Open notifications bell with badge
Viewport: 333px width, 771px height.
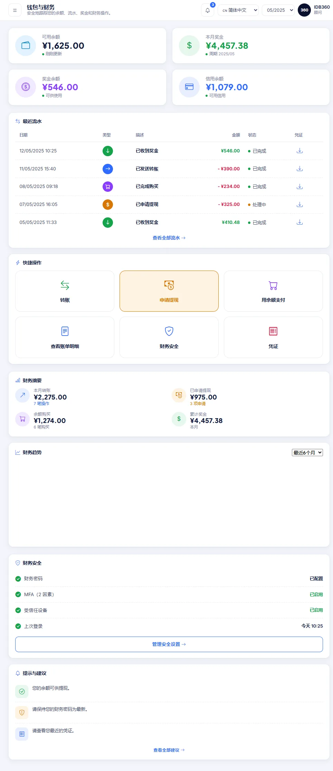pos(208,10)
